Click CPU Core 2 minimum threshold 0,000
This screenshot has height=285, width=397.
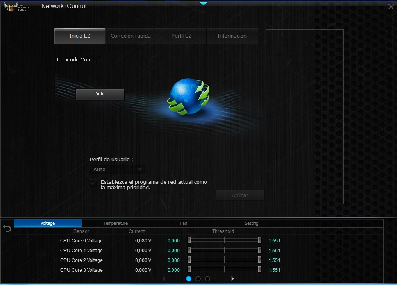pyautogui.click(x=173, y=260)
